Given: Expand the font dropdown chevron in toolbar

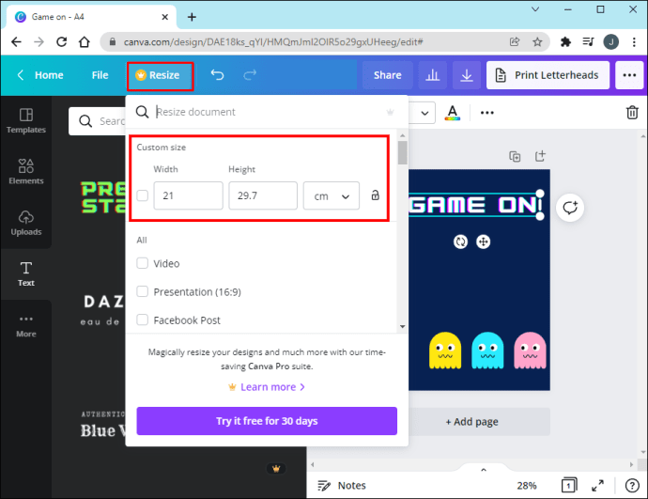Looking at the screenshot, I should click(x=424, y=113).
